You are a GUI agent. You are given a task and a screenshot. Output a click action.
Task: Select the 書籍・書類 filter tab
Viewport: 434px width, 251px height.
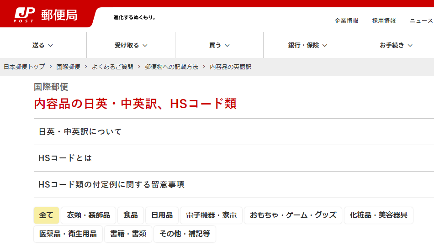point(128,234)
